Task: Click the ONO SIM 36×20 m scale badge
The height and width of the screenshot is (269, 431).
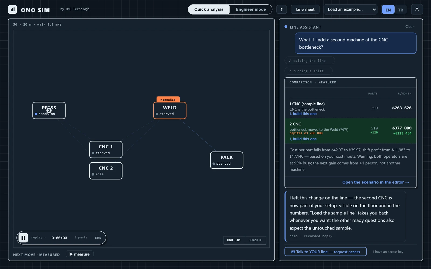Action: tap(245, 240)
